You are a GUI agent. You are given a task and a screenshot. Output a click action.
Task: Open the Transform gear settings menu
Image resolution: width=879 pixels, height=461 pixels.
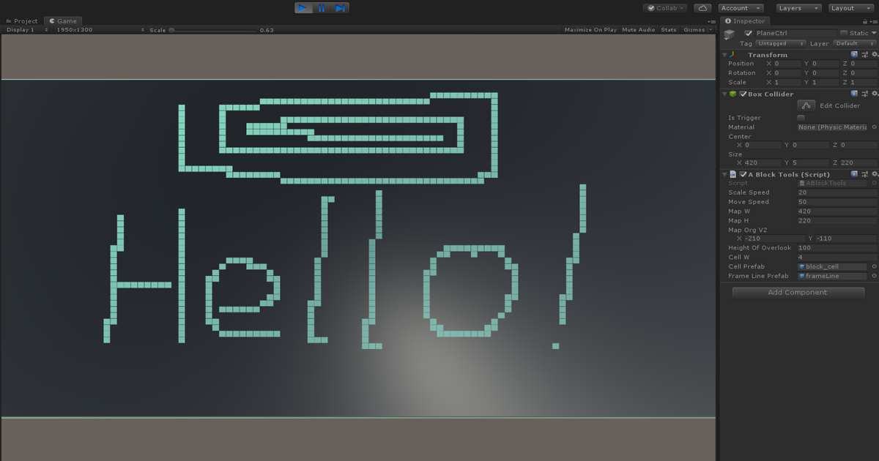pos(874,55)
